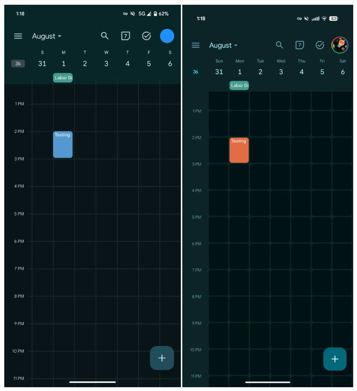357x391 pixels.
Task: Jump to today icon in right calendar
Action: click(x=300, y=45)
